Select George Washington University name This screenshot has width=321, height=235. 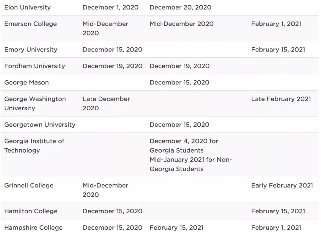(x=35, y=103)
